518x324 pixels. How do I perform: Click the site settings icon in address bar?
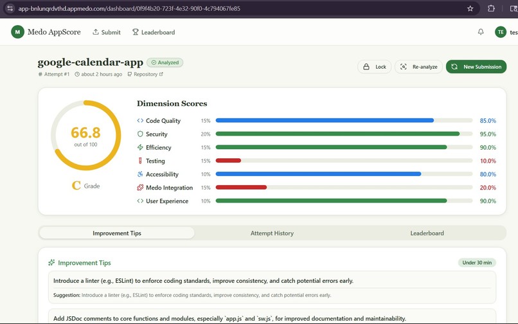[10, 8]
